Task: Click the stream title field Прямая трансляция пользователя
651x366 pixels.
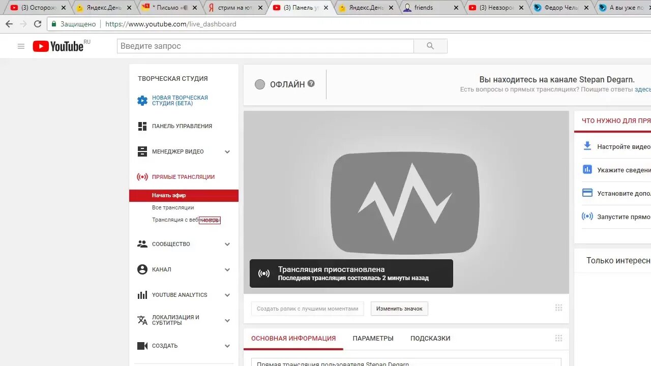Action: (x=406, y=362)
